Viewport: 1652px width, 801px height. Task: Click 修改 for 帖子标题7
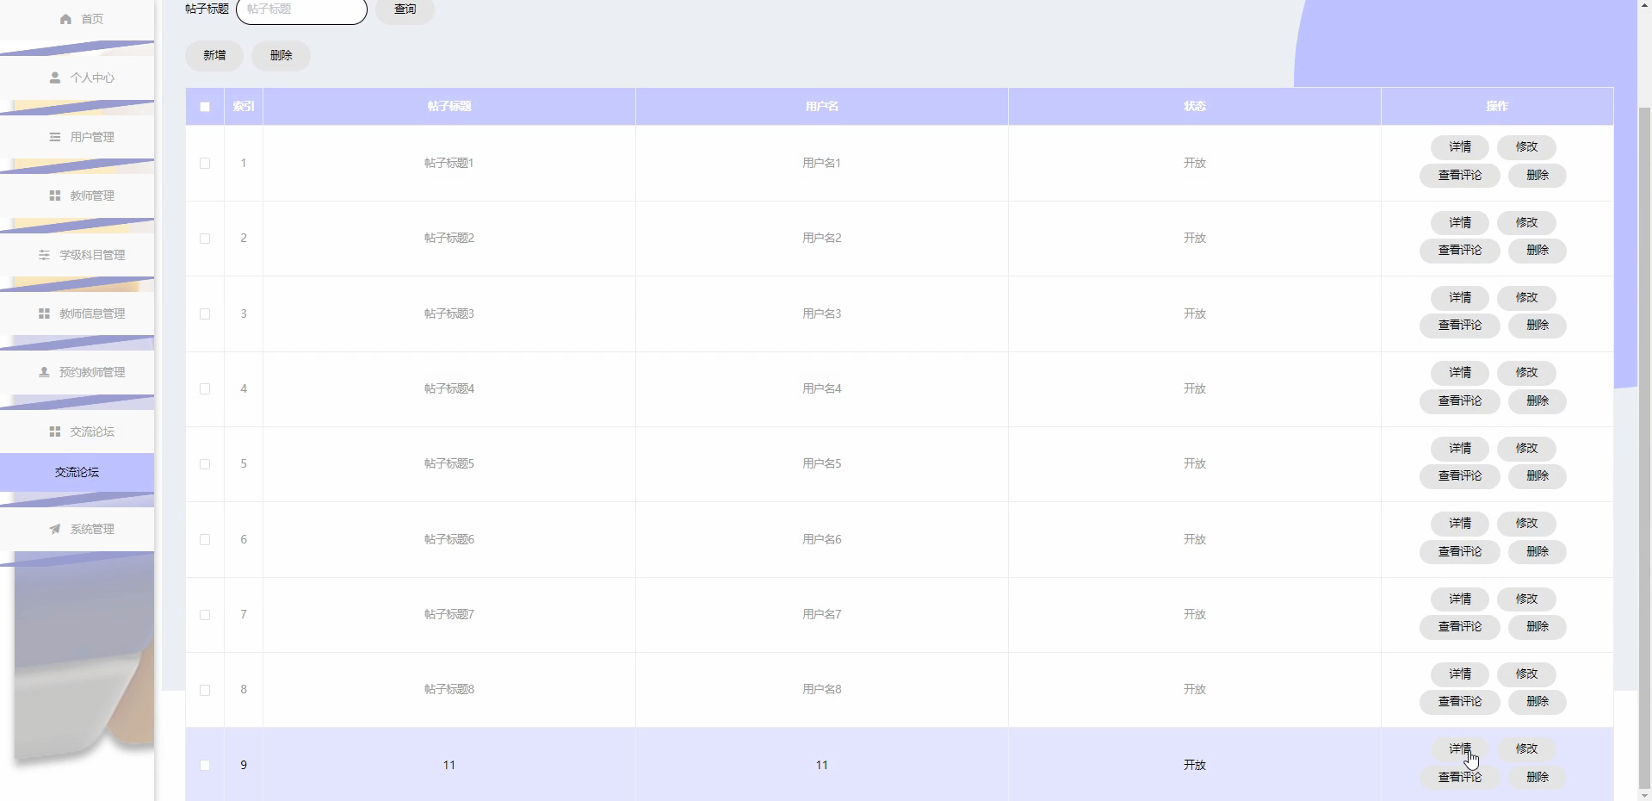1526,599
